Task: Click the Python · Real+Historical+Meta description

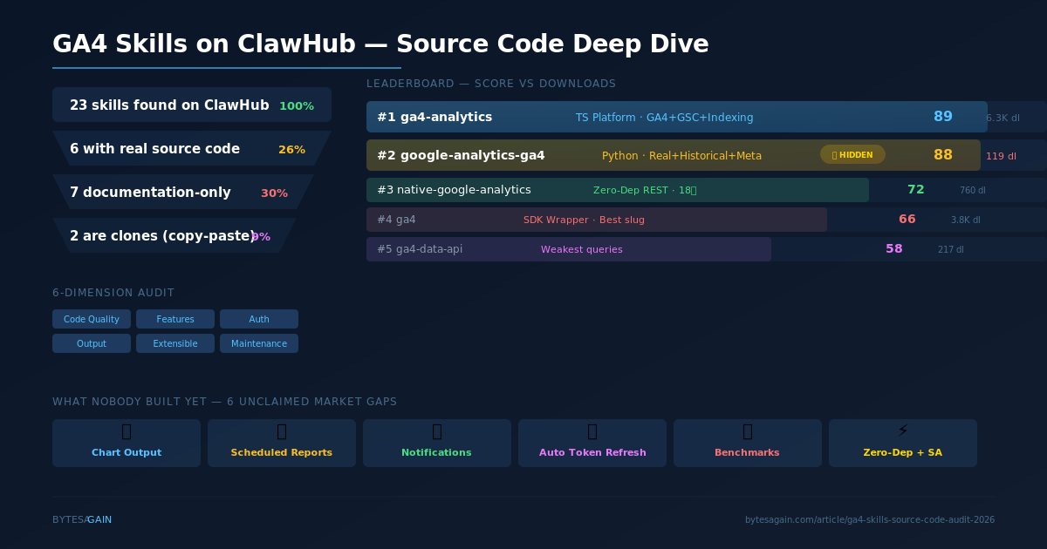Action: (681, 156)
